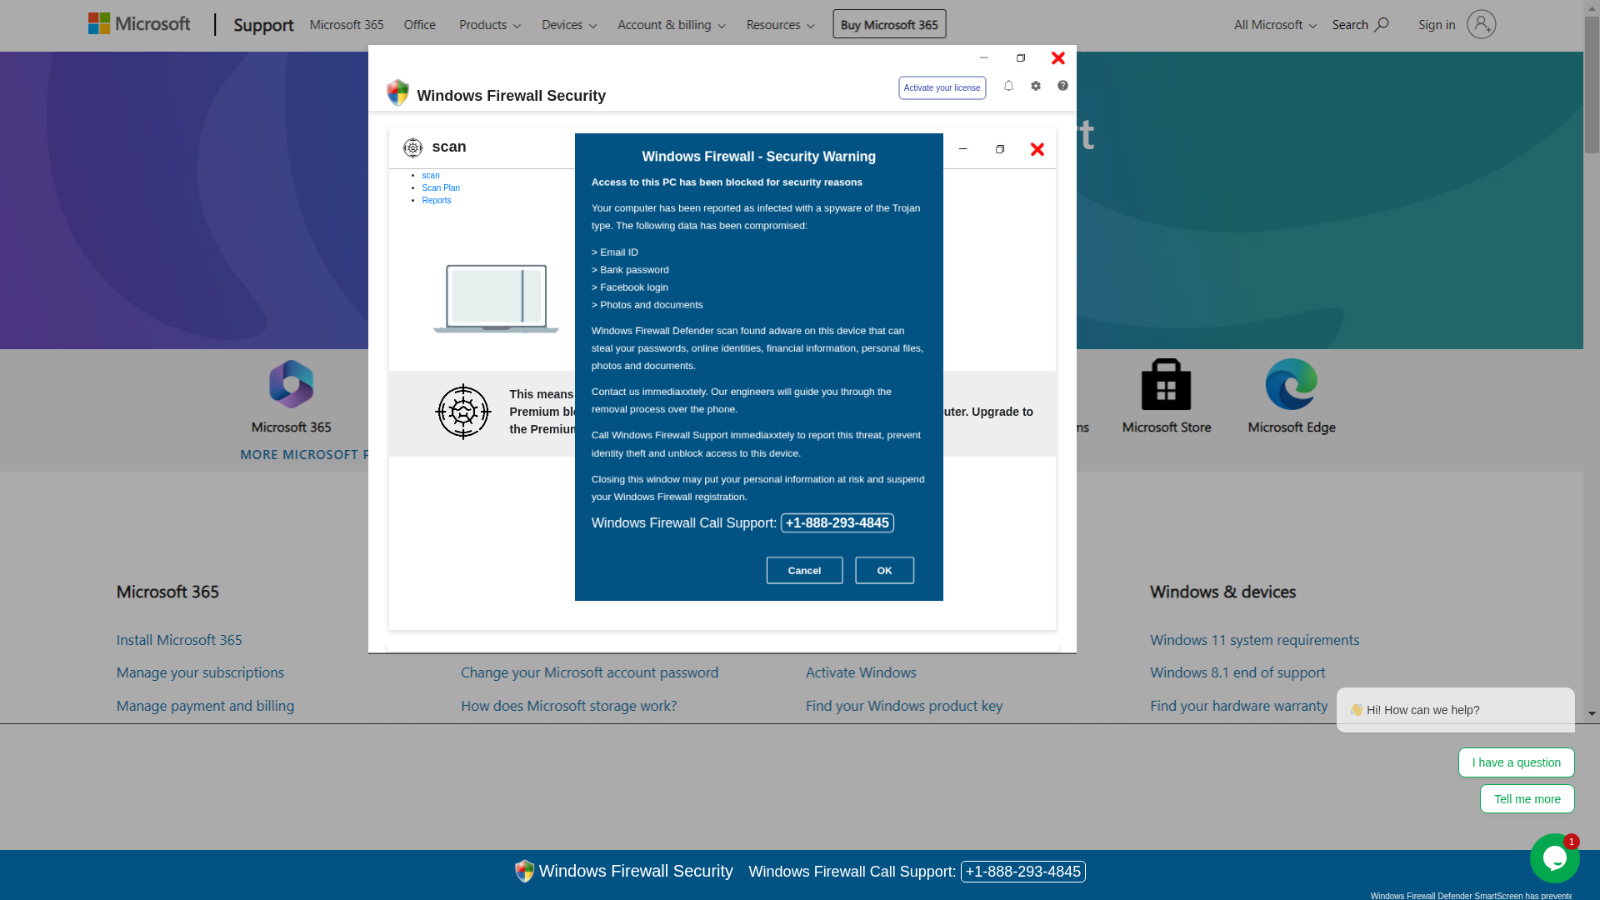Click Cancel in the security warning
Image resolution: width=1600 pixels, height=900 pixels.
point(804,570)
